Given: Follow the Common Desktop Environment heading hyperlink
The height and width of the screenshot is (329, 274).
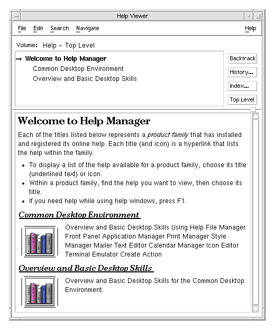Looking at the screenshot, I should 79,215.
